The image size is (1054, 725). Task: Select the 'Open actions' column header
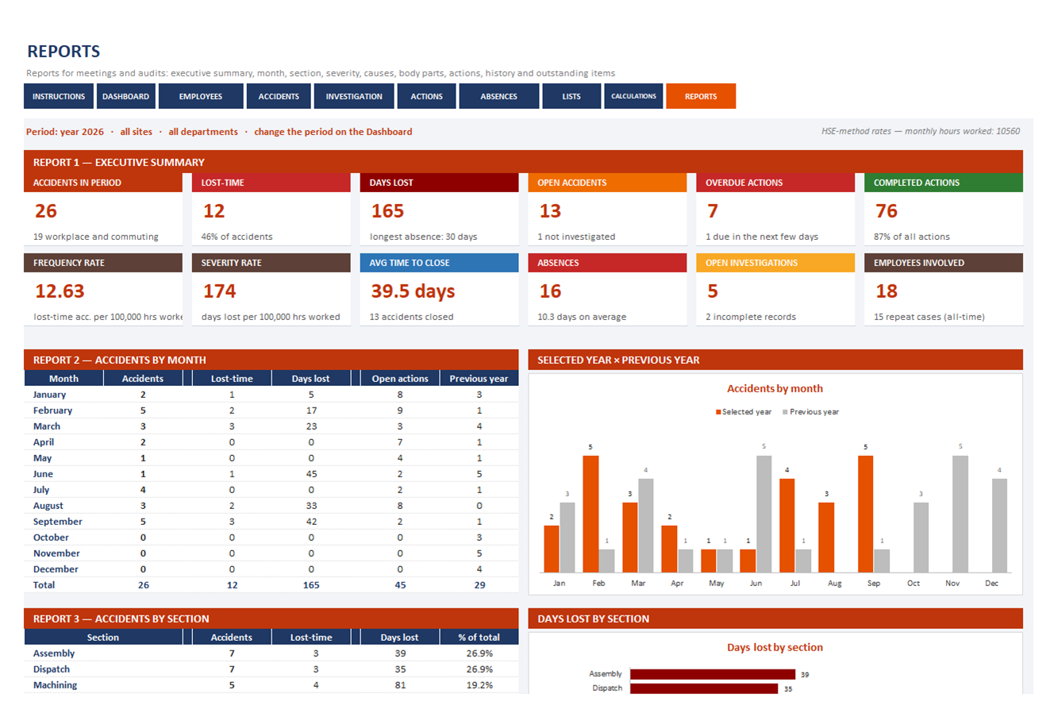coord(400,379)
